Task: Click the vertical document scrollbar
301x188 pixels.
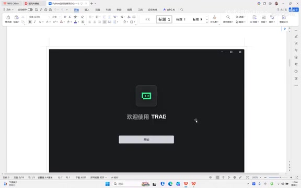Action: 290,63
